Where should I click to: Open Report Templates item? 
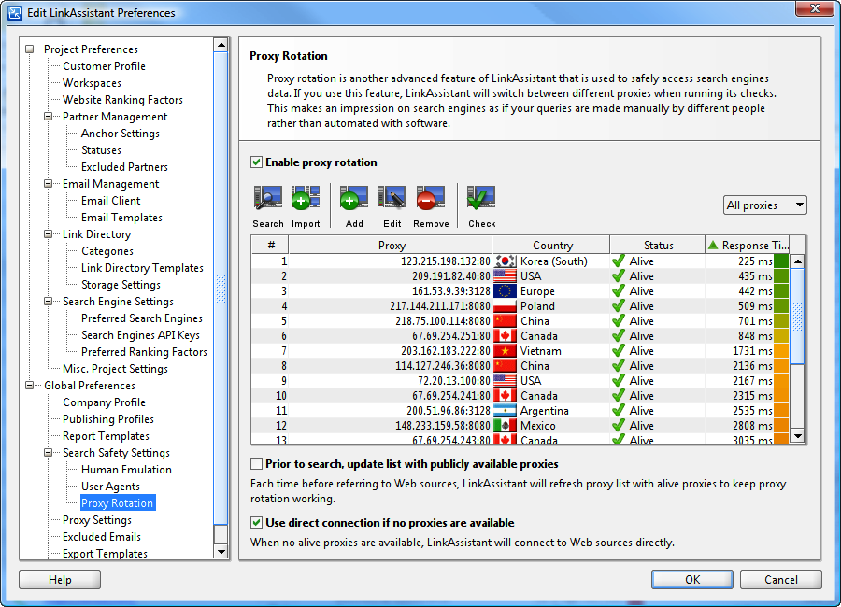tap(106, 436)
